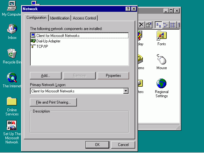Select the Configuration tab
The width and height of the screenshot is (204, 153).
36,18
